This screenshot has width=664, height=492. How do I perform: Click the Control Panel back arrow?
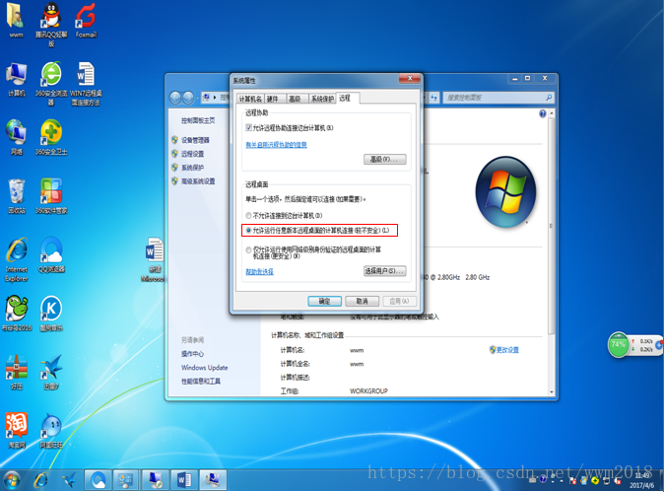pyautogui.click(x=175, y=98)
